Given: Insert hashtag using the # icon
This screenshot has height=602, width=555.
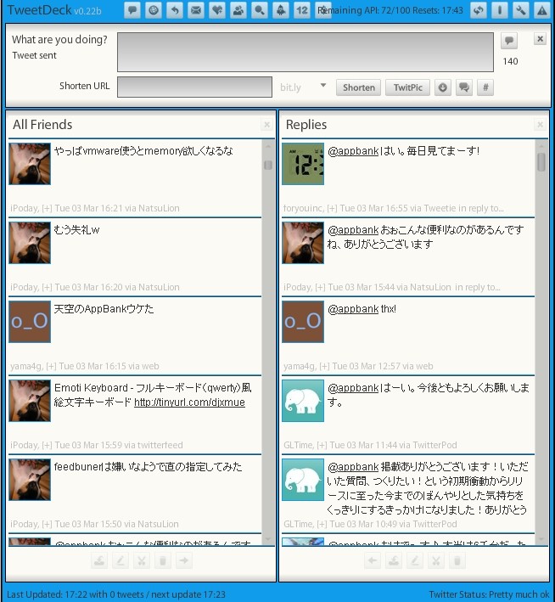Looking at the screenshot, I should click(485, 87).
